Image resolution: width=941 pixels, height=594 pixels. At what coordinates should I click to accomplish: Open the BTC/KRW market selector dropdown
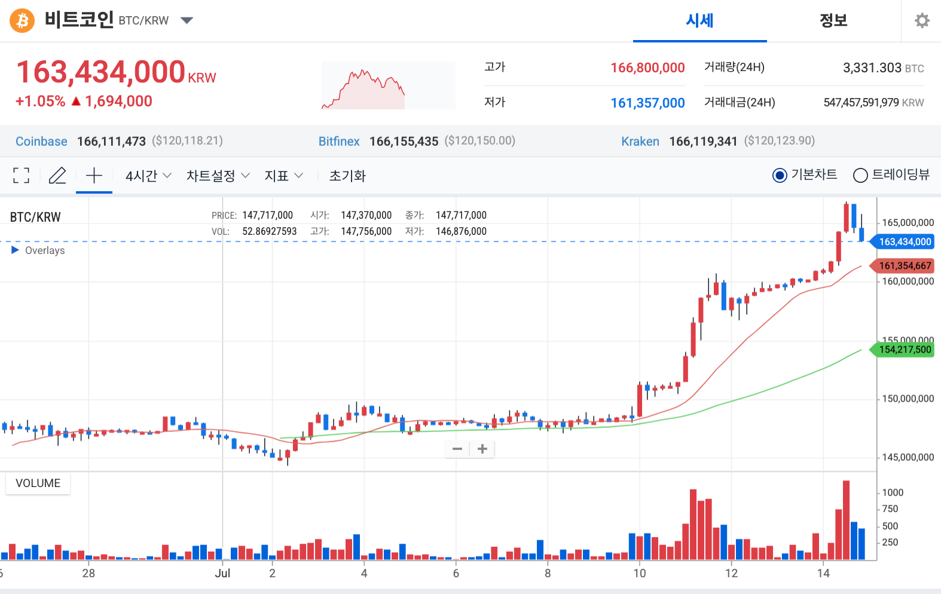pos(187,21)
